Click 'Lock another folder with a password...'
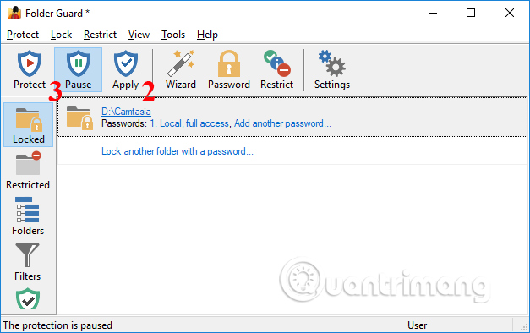Screen dimensions: 530x333 click(x=178, y=151)
